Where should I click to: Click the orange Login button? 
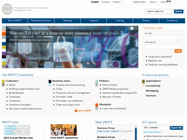coord(178,51)
